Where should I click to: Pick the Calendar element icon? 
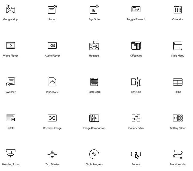click(x=178, y=10)
